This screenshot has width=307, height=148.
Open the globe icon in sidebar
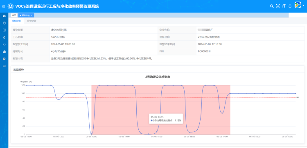pyautogui.click(x=4, y=23)
